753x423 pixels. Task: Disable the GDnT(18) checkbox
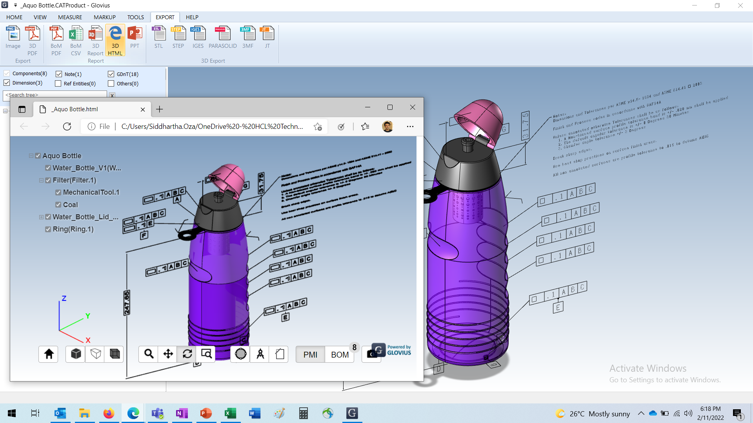click(x=111, y=74)
